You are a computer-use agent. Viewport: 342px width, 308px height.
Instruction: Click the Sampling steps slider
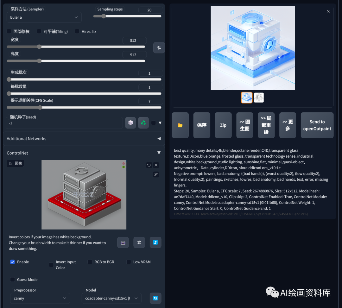click(127, 16)
